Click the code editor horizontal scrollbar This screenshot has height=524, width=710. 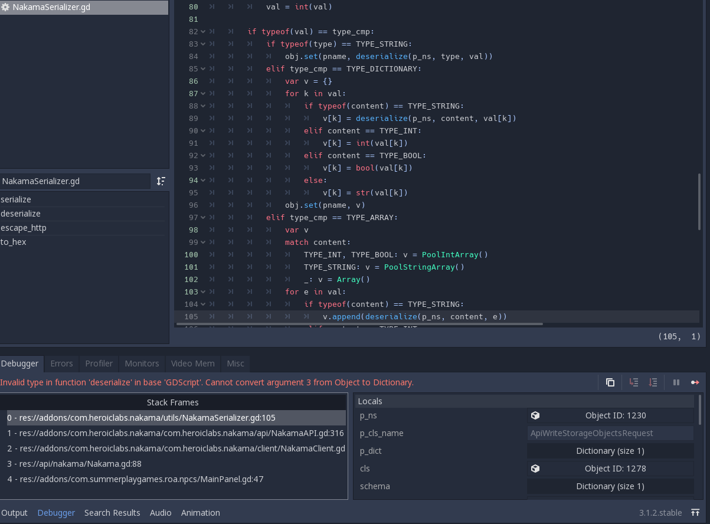click(x=359, y=324)
